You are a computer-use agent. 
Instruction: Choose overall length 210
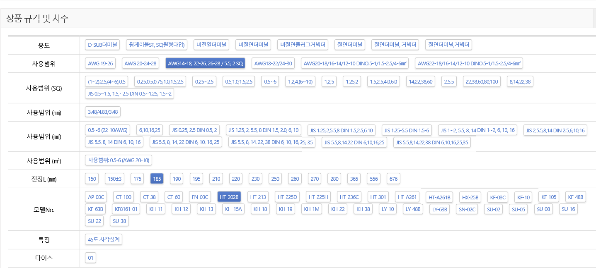click(216, 179)
